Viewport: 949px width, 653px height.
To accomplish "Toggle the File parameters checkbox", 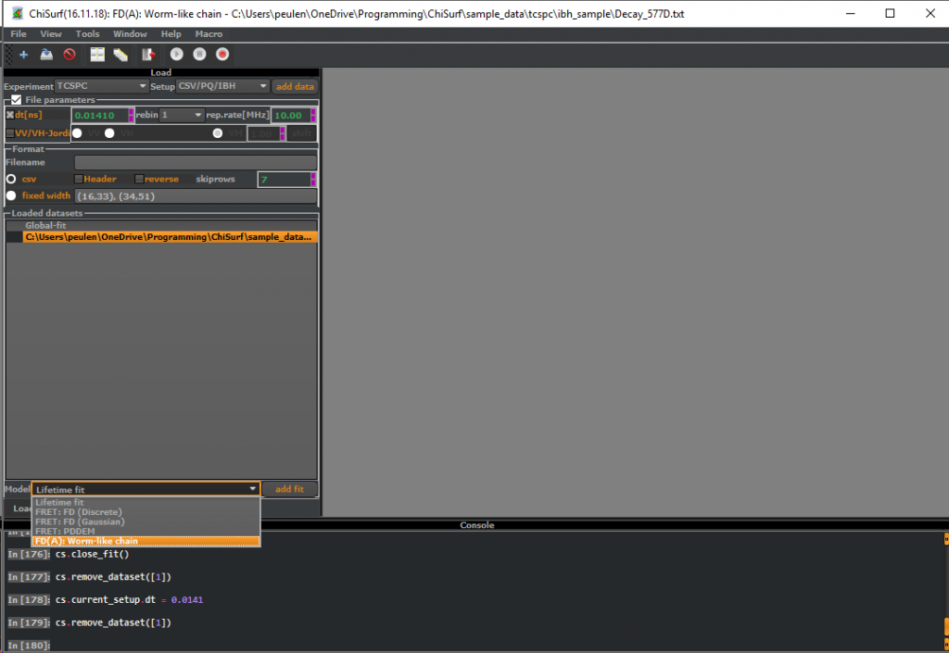I will (16, 100).
